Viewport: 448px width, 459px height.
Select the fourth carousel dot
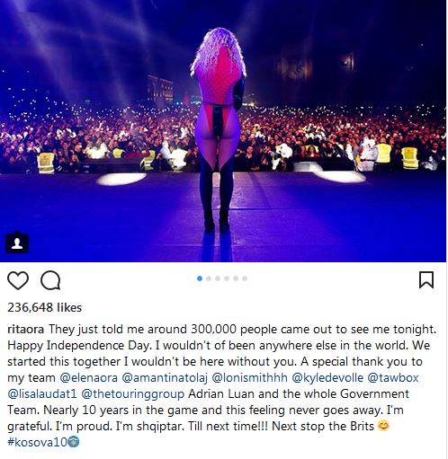pyautogui.click(x=227, y=278)
